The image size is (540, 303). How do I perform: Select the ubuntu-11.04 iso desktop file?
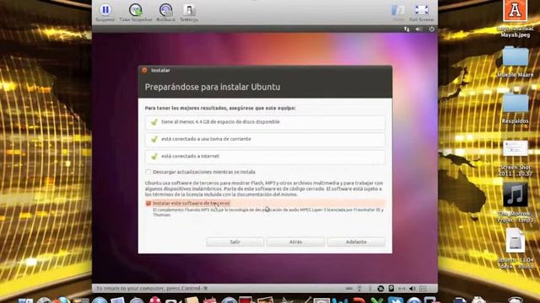516,248
